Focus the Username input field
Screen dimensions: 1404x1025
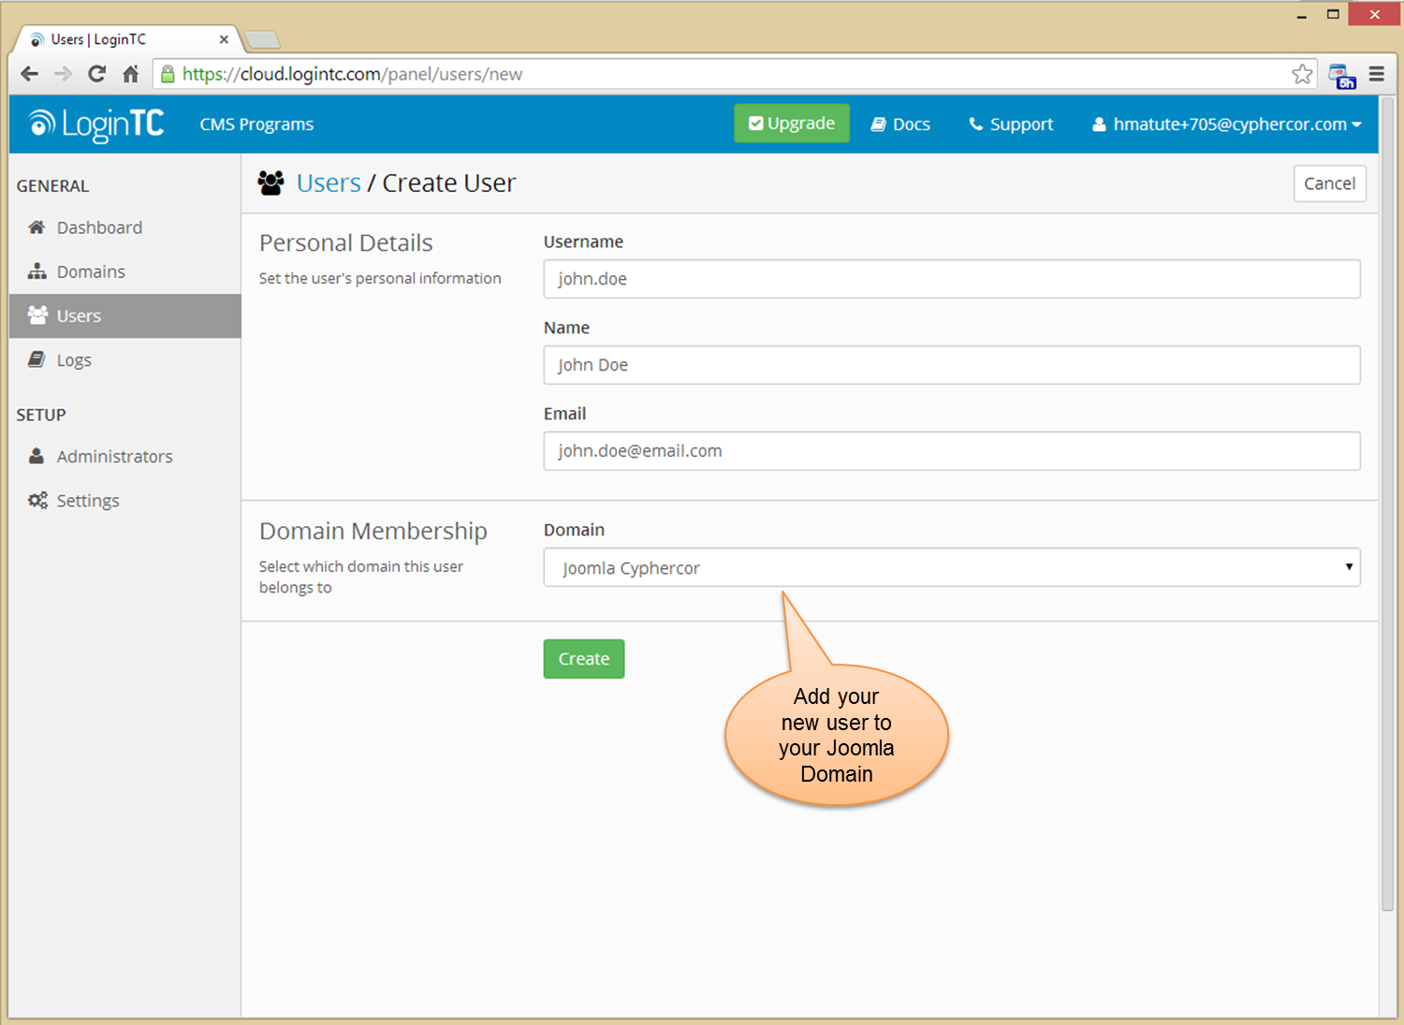tap(952, 279)
